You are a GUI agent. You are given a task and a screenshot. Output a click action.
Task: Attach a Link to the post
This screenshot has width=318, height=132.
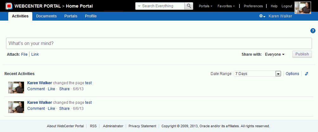35,54
